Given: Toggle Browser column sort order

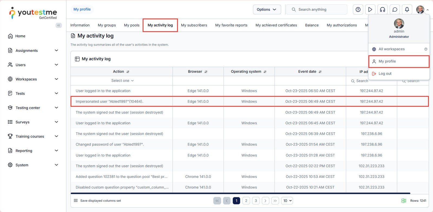Looking at the screenshot, I should [206, 72].
